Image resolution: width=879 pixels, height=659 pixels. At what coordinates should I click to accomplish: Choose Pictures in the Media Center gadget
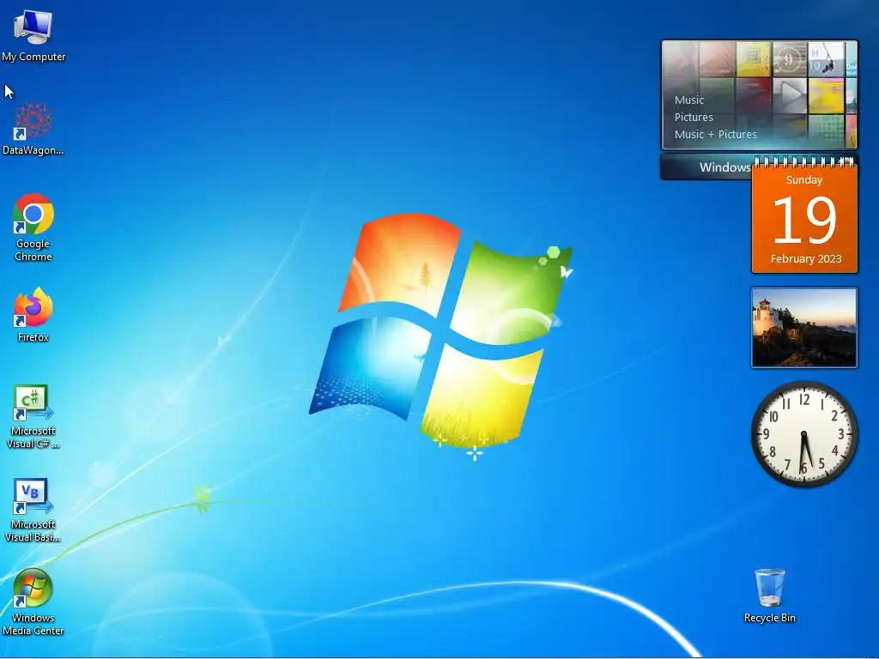(x=694, y=117)
